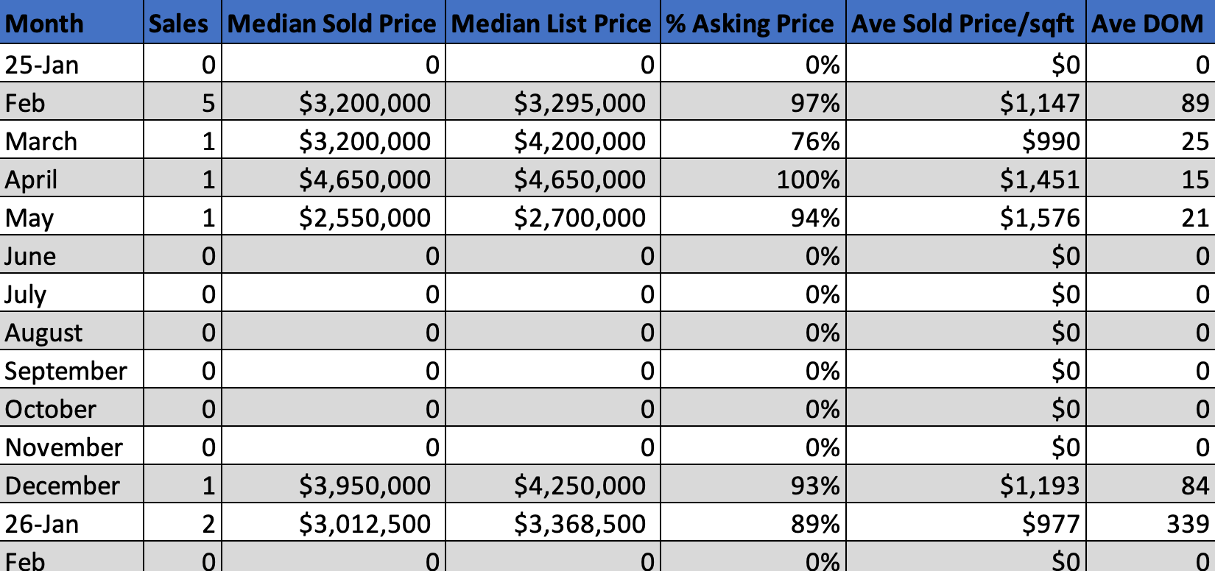This screenshot has height=571, width=1215.
Task: Select the Median Sold Price header cell
Action: point(332,24)
